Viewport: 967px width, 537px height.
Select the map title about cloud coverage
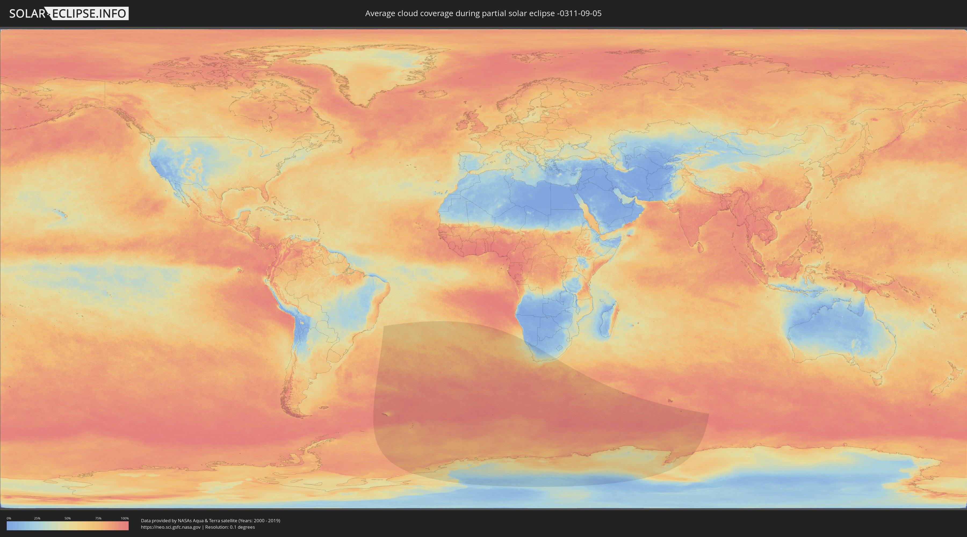click(483, 13)
